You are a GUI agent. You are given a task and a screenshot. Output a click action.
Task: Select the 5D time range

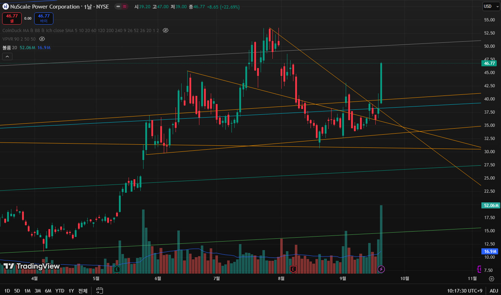(17, 291)
